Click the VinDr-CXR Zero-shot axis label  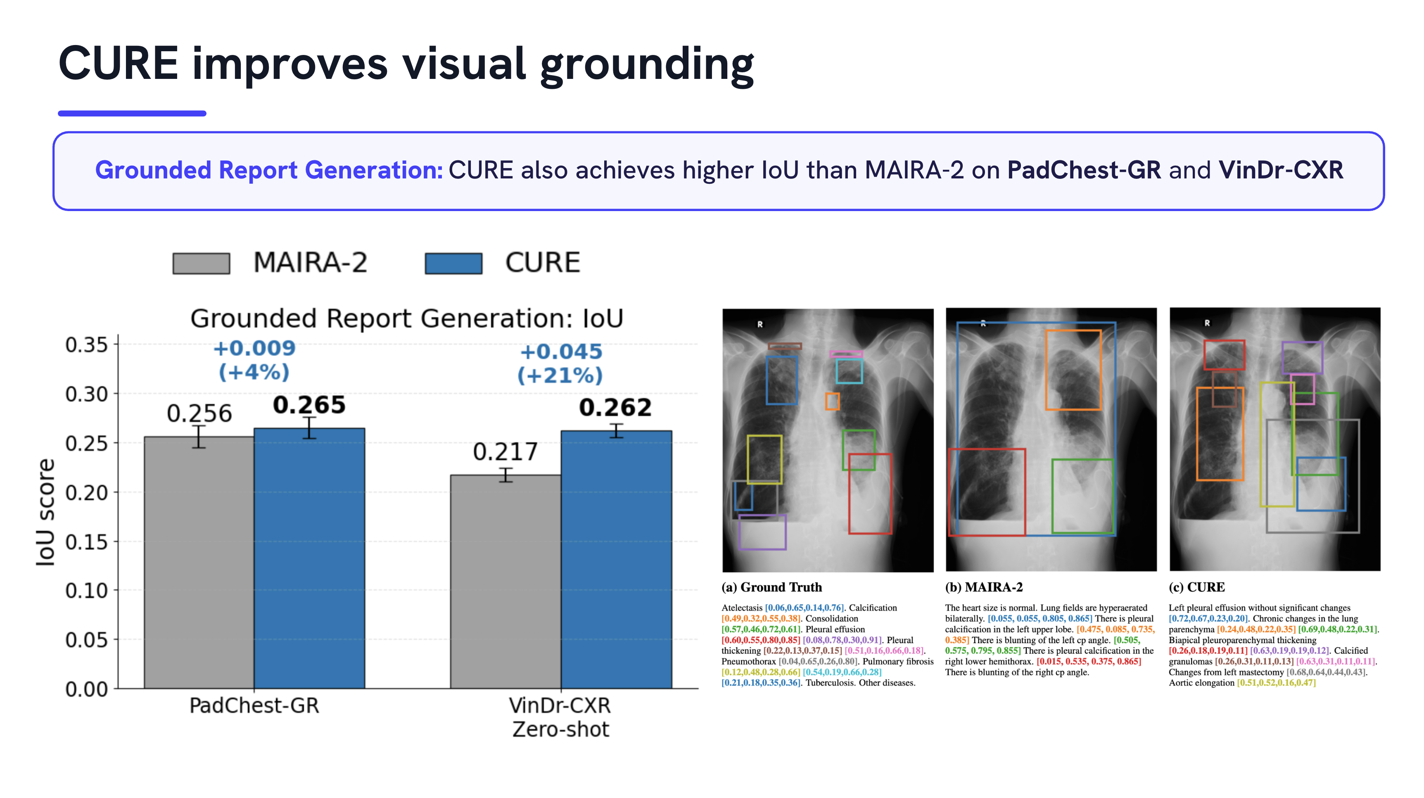pyautogui.click(x=560, y=717)
